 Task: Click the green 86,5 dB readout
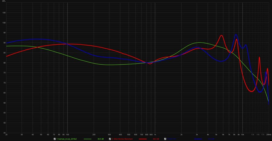pyautogui.click(x=101, y=139)
